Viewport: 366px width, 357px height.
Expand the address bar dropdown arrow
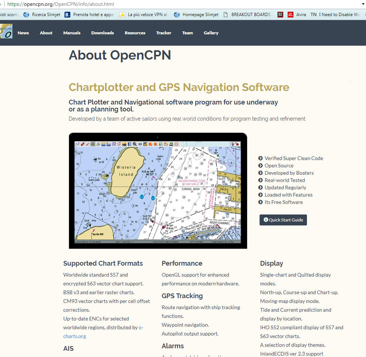[363, 4]
